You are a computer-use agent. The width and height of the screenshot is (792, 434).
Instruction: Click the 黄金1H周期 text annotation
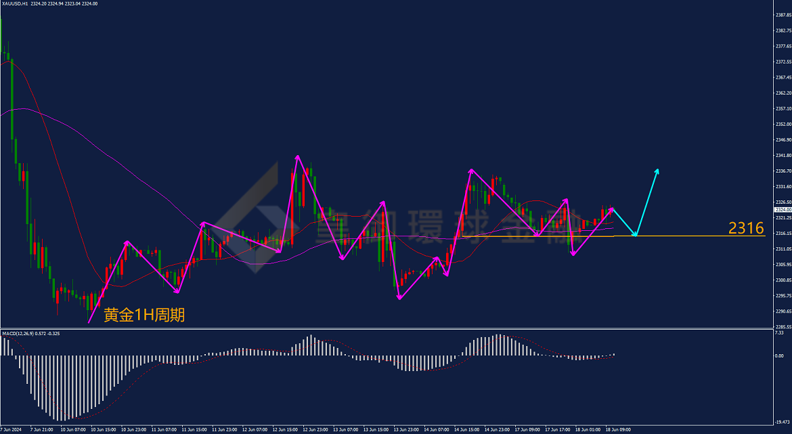(x=144, y=316)
